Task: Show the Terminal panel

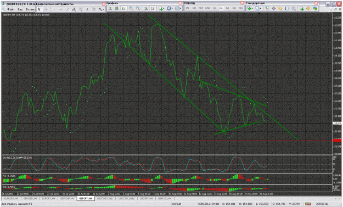Action: [x=287, y=8]
